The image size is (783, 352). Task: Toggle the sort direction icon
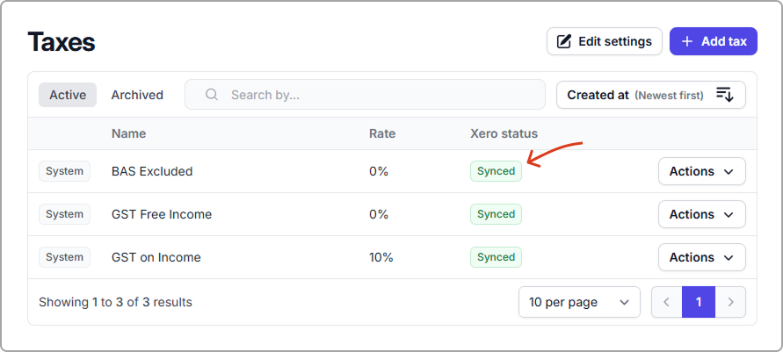click(x=725, y=95)
